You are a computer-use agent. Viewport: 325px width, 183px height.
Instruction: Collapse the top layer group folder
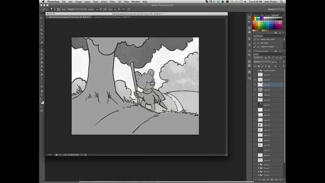258,71
